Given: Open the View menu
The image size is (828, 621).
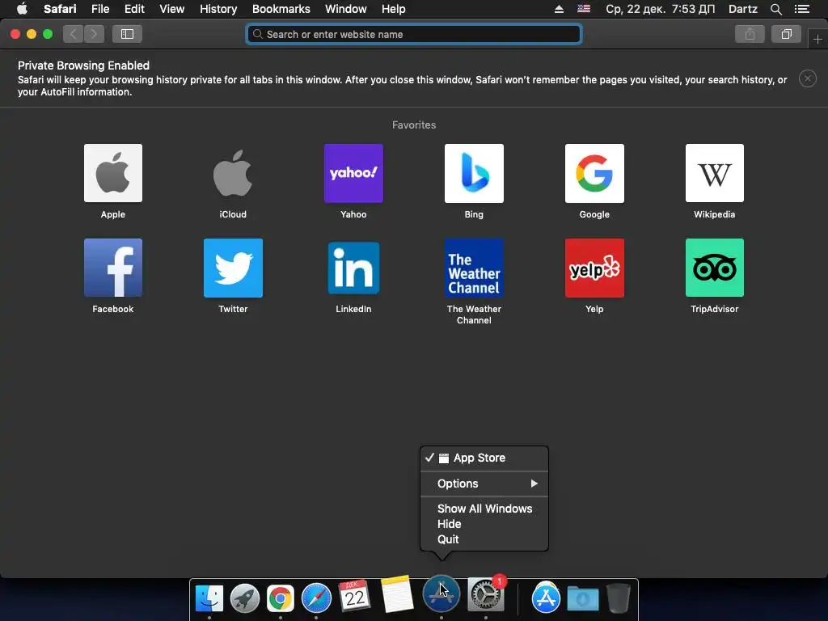Looking at the screenshot, I should (171, 9).
